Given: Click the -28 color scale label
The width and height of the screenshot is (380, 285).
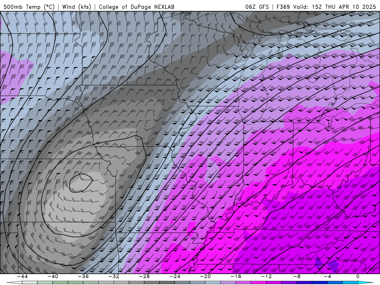Looking at the screenshot, I should pyautogui.click(x=144, y=276).
